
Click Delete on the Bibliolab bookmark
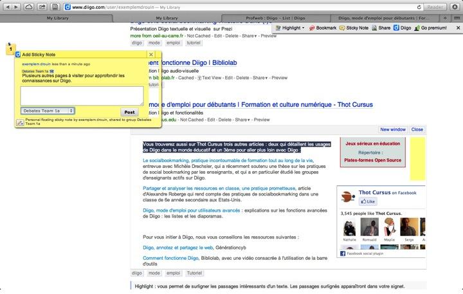242,78
